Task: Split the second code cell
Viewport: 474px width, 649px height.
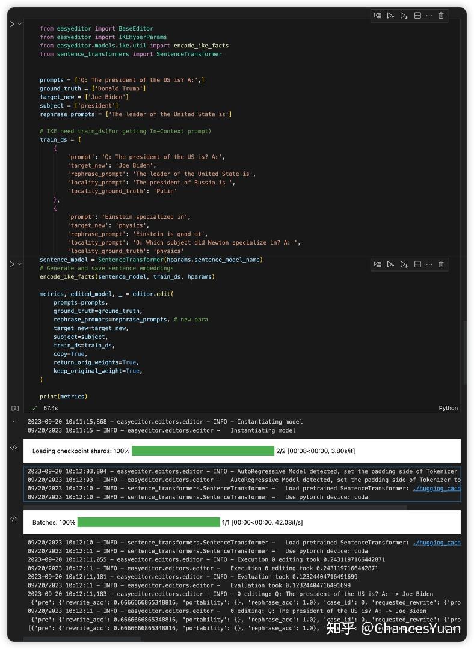Action: click(417, 264)
